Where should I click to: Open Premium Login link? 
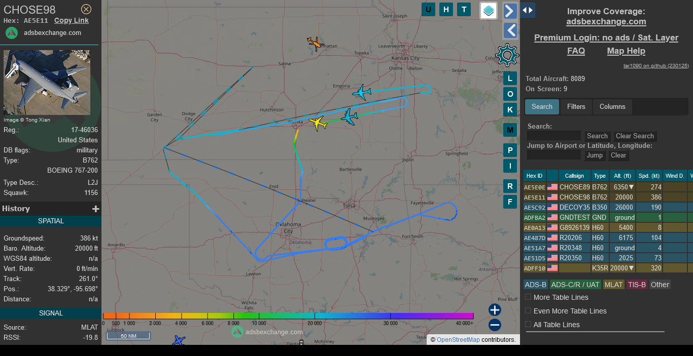pos(606,37)
